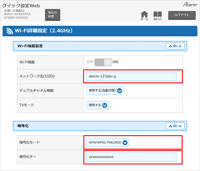Focus the ネットワーク名(SSID) text field
The image size is (200, 171).
(x=131, y=76)
